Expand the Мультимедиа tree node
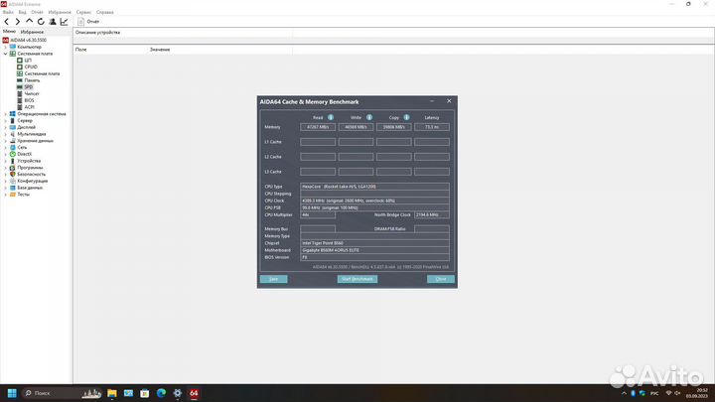Screen dimensions: 715x402 pos(6,134)
